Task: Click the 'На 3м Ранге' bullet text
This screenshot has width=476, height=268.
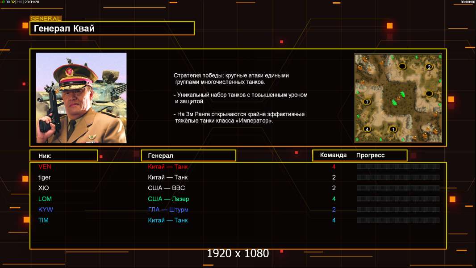Action: coord(239,117)
